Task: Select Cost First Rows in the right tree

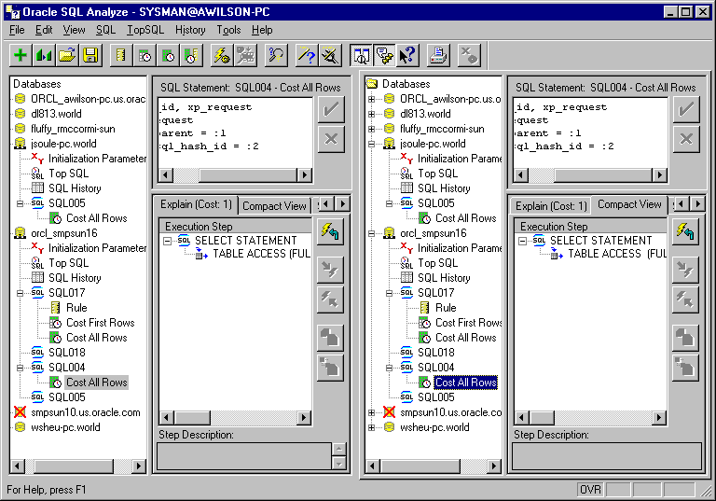Action: click(x=468, y=323)
